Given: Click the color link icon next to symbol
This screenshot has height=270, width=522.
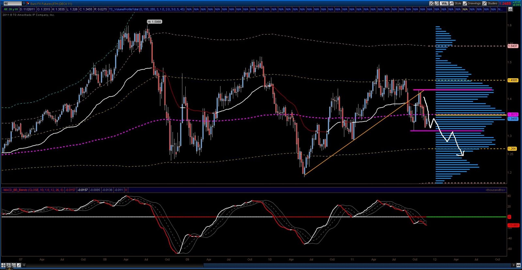Looking at the screenshot, I should (x=28, y=3).
